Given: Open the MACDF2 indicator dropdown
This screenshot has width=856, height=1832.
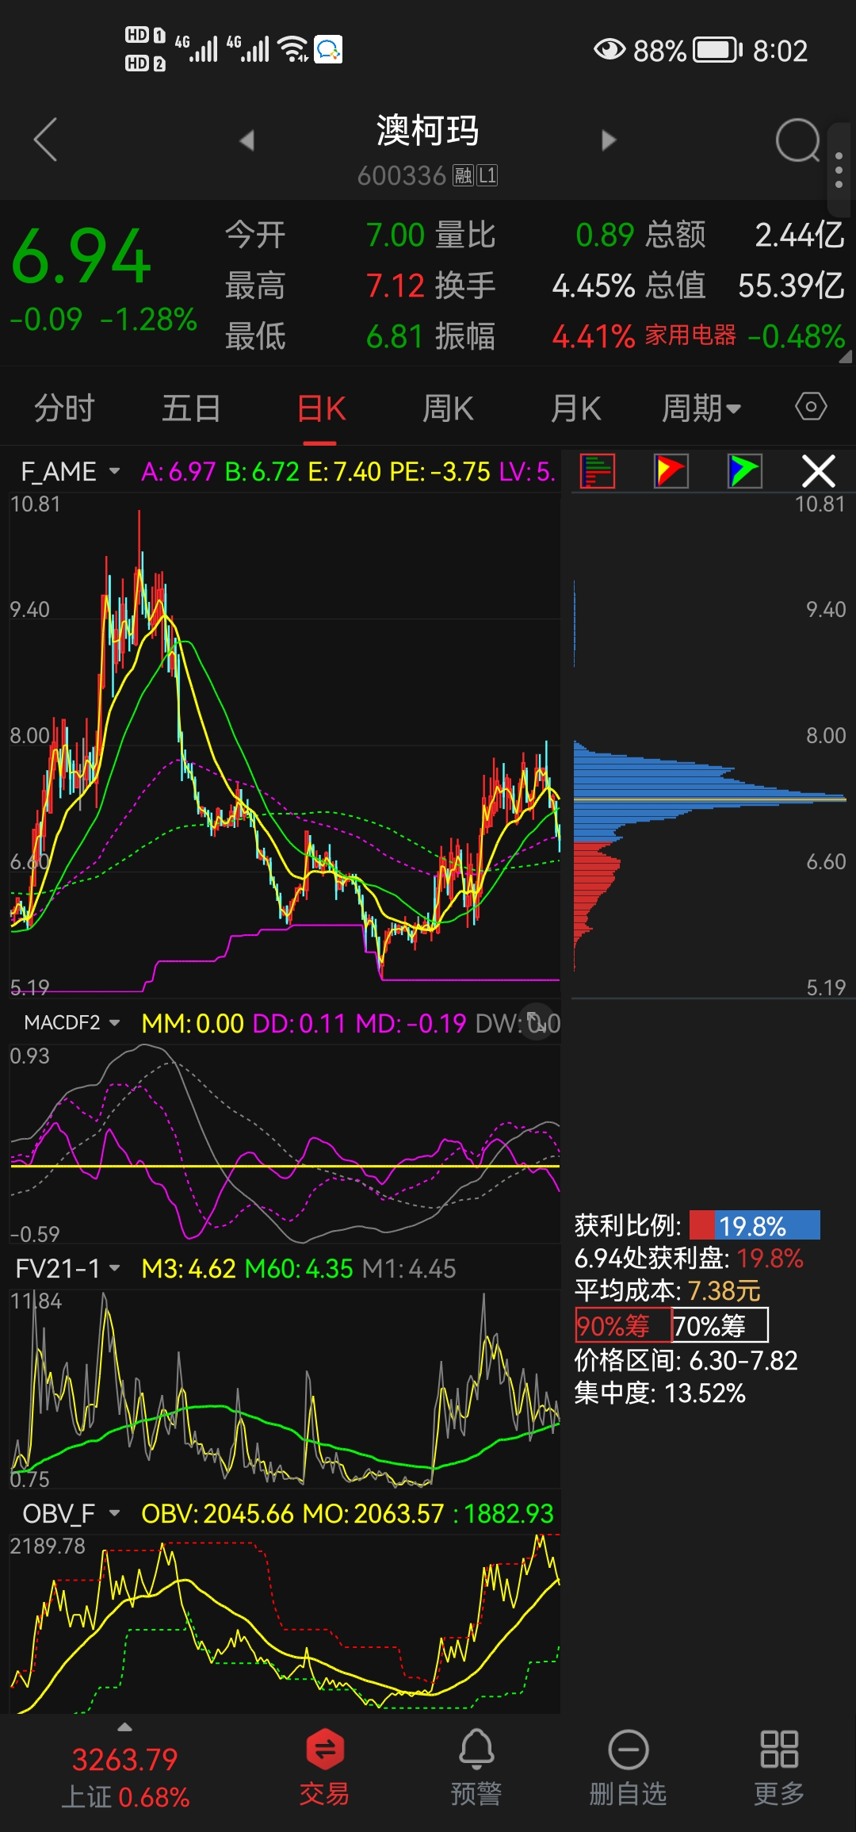Looking at the screenshot, I should click(x=71, y=1022).
